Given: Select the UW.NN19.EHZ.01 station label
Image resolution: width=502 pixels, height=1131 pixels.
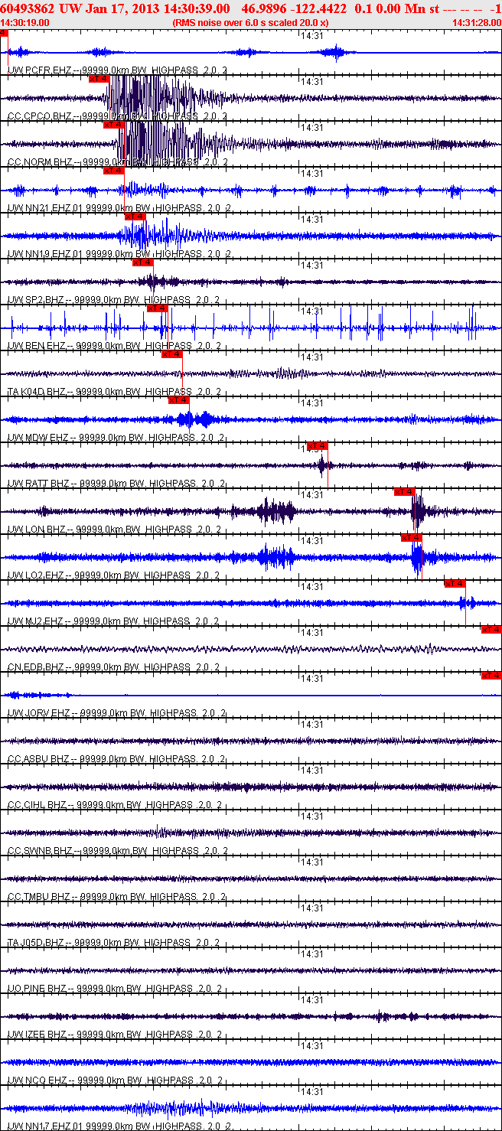Looking at the screenshot, I should (119, 254).
